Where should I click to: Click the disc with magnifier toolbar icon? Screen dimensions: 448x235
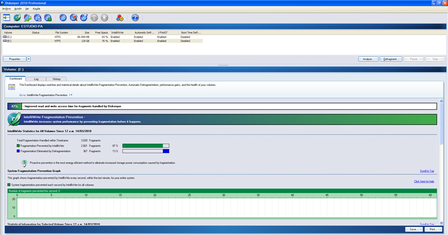[73, 18]
